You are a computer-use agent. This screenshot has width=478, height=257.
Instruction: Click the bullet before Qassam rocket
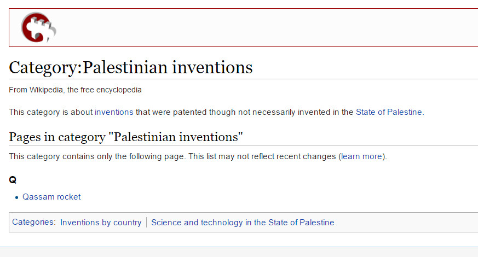17,197
